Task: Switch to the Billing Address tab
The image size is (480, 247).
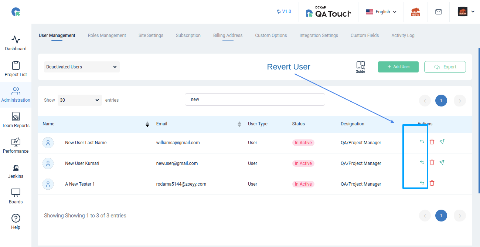Action: (228, 35)
